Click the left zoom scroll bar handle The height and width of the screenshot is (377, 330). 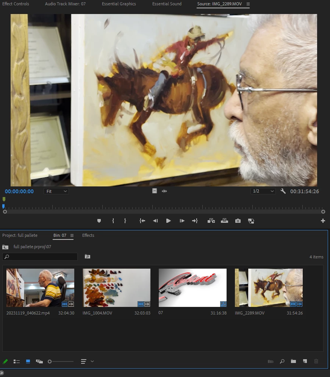point(5,212)
